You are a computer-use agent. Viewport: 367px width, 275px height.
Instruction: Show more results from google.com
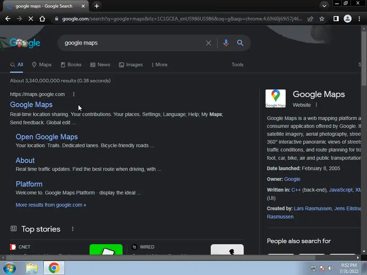[x=51, y=205]
